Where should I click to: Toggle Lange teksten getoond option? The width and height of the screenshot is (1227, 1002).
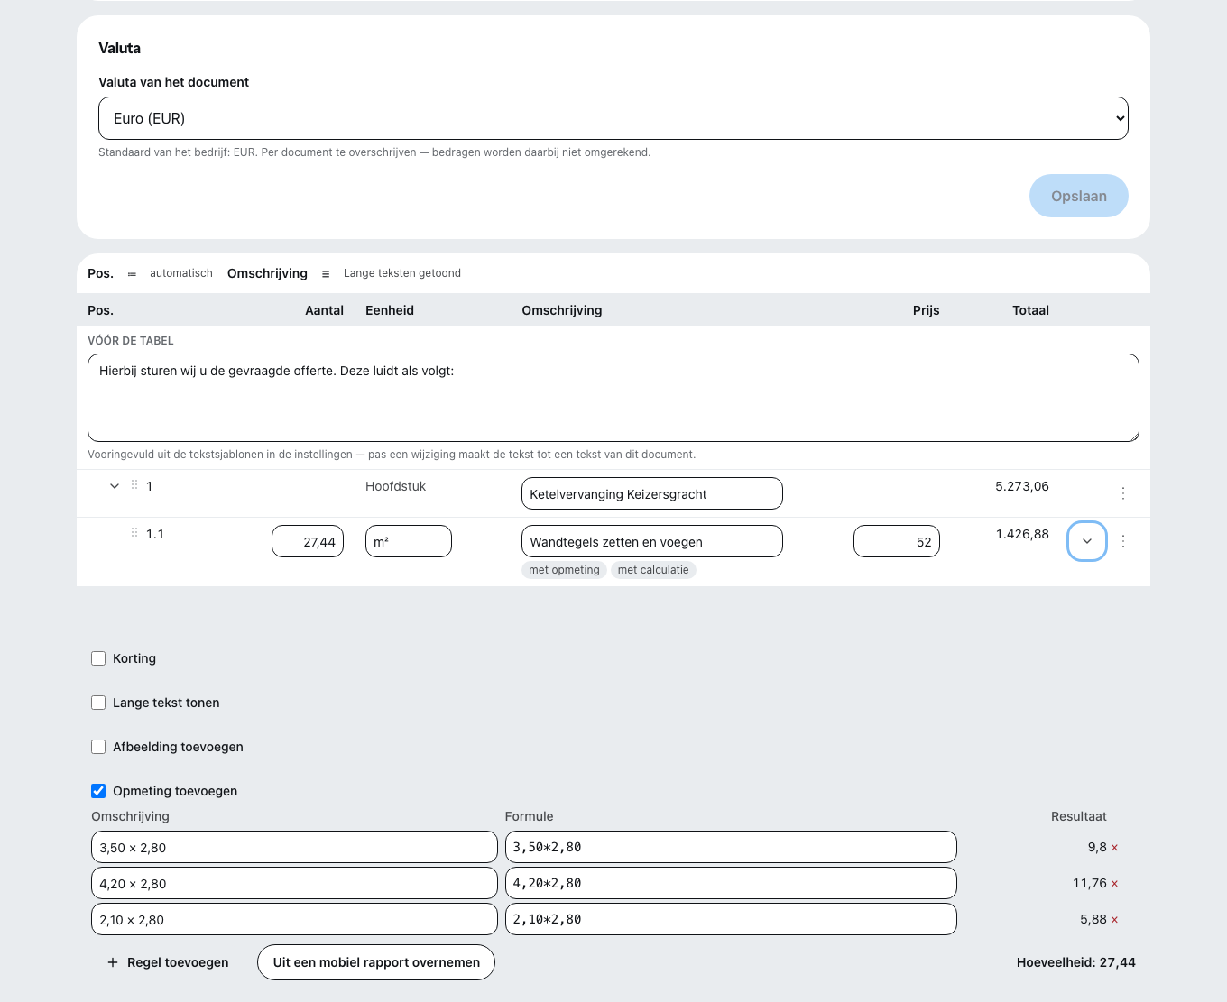coord(402,273)
